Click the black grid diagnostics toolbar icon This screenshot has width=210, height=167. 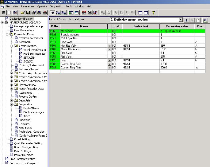(x=90, y=13)
